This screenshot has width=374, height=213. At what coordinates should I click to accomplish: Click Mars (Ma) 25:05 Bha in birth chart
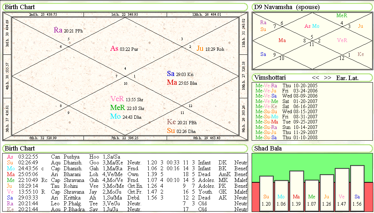172,83
